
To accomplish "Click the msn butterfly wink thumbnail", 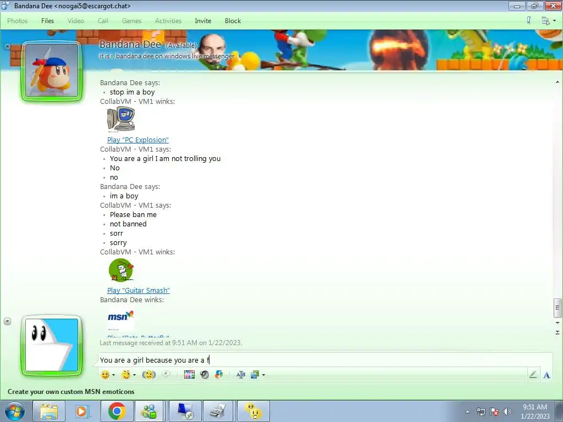I will point(120,319).
